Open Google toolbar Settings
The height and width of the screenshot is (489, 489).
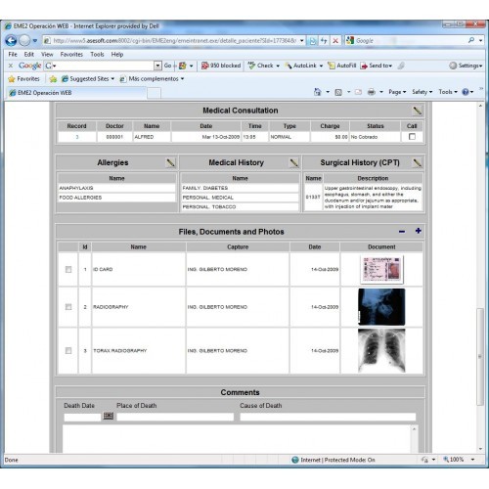(466, 66)
